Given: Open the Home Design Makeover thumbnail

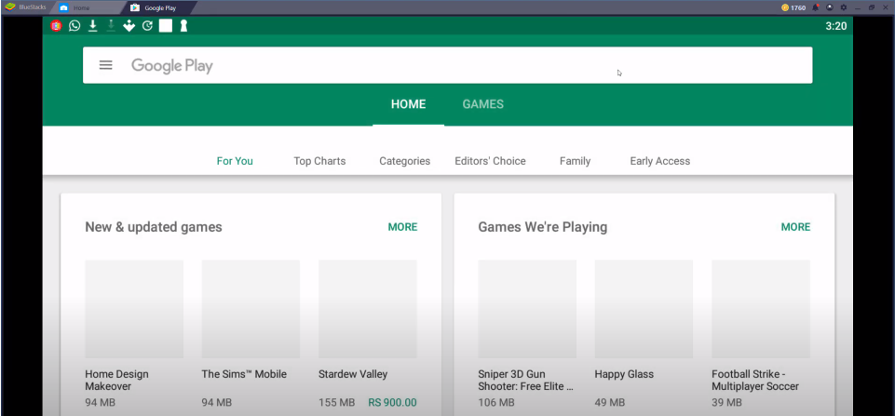Looking at the screenshot, I should click(x=134, y=309).
